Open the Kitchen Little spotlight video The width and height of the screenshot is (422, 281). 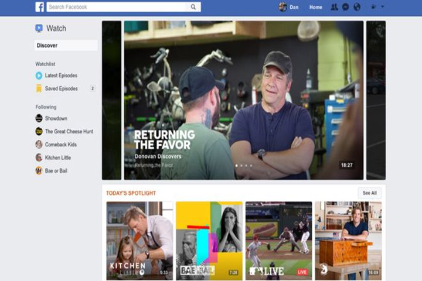139,241
